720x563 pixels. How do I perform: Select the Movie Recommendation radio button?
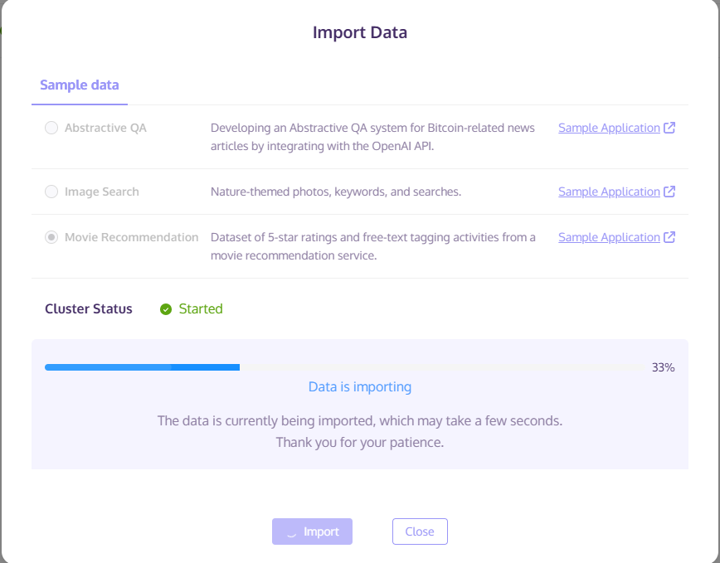(51, 237)
